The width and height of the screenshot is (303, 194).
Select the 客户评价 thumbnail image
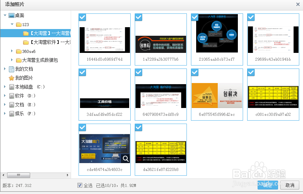point(161,96)
